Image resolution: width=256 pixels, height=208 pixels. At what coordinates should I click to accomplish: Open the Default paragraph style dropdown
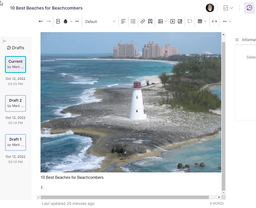click(x=100, y=22)
